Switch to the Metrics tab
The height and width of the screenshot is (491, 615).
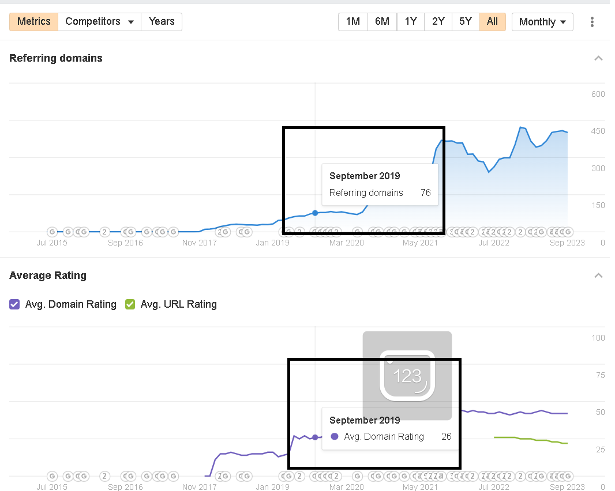tap(33, 22)
